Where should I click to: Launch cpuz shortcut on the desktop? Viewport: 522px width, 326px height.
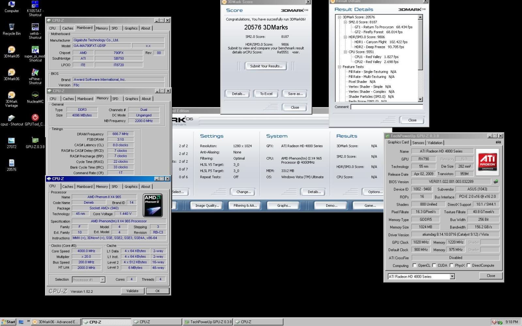coord(11,120)
